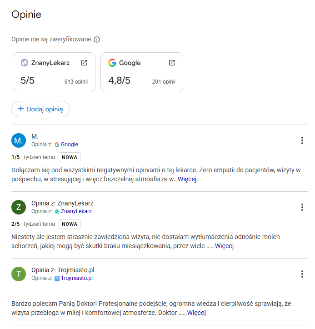
Task: Open the ZnanyLekarz 5/5 rating card
Action: tap(54, 72)
